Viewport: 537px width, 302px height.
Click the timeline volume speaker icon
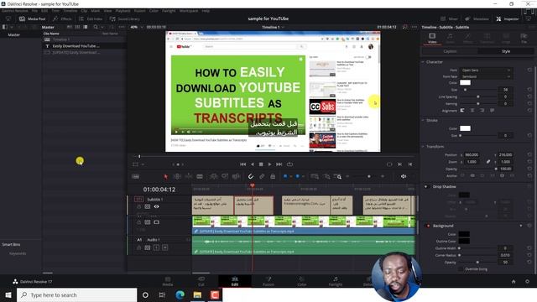404,176
